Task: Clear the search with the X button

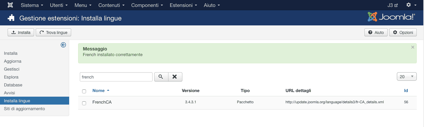Action: point(175,77)
